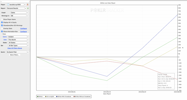This screenshot has height=100, width=187.
Task: Uncheck Showdown/Non SD Winnings
Action: click(2, 26)
